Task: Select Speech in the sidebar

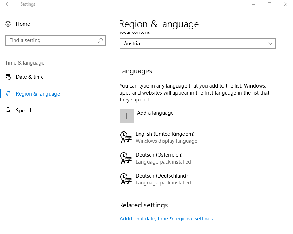Action: click(x=24, y=110)
